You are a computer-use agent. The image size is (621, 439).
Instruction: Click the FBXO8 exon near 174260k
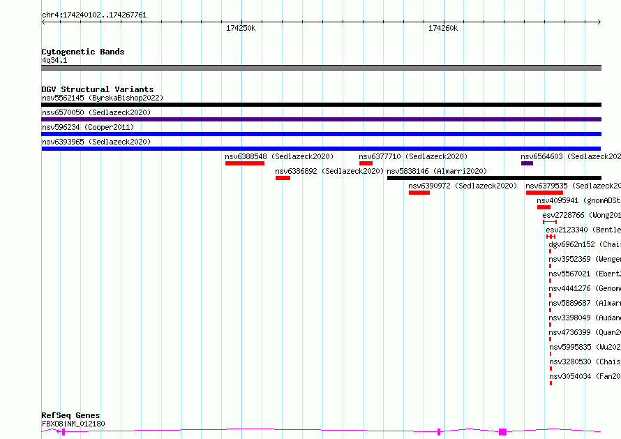pos(439,432)
